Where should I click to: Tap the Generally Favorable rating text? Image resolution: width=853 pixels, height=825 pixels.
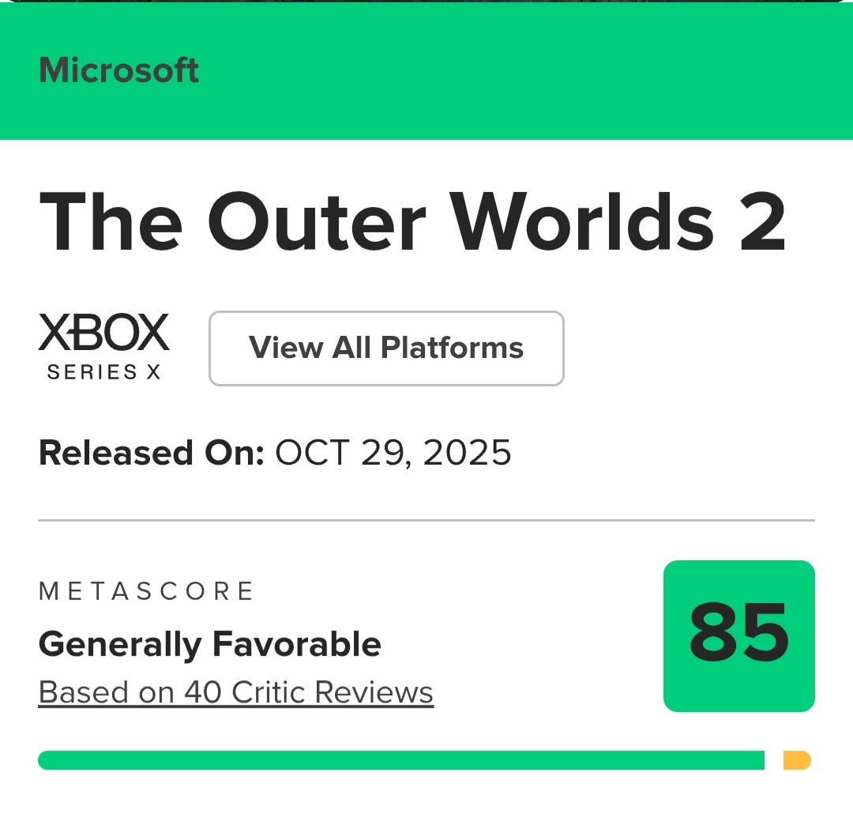point(209,645)
